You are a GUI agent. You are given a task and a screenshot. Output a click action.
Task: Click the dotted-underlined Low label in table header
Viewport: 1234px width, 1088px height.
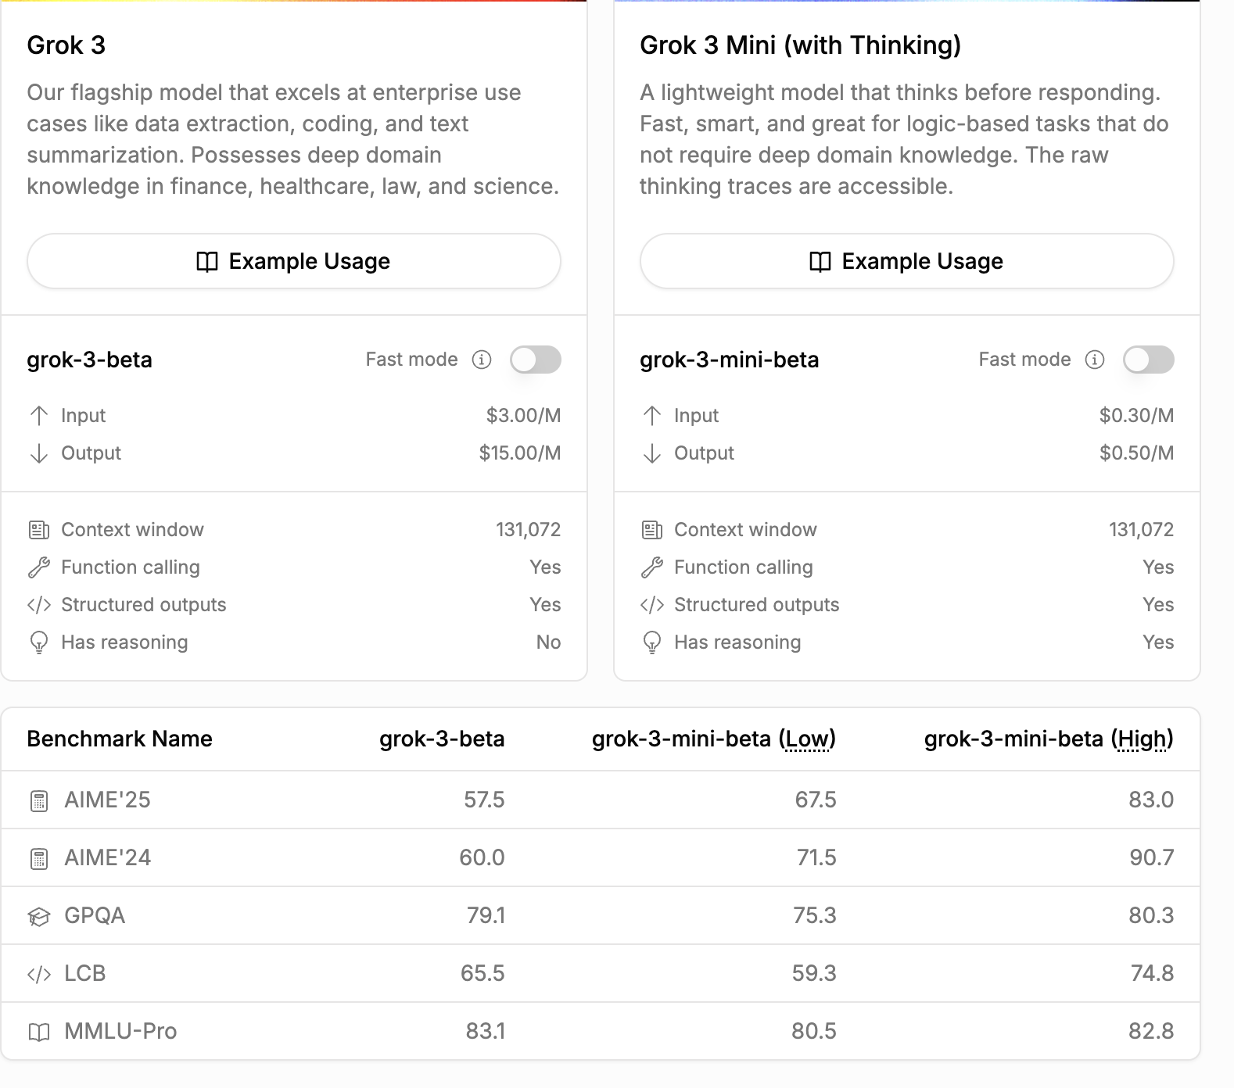(x=807, y=739)
